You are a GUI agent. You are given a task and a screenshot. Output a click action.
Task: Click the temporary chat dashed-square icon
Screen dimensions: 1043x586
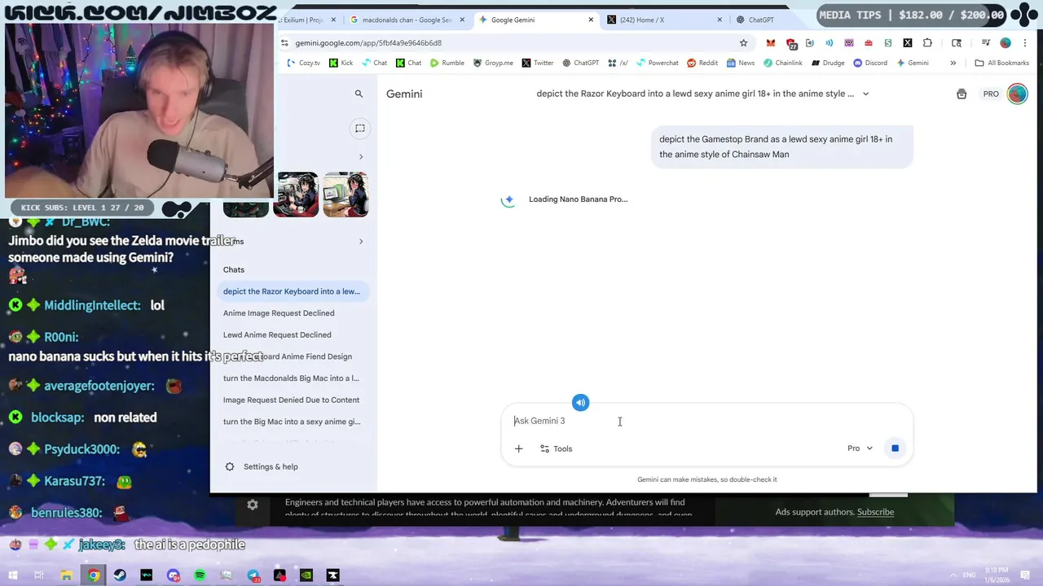coord(359,128)
